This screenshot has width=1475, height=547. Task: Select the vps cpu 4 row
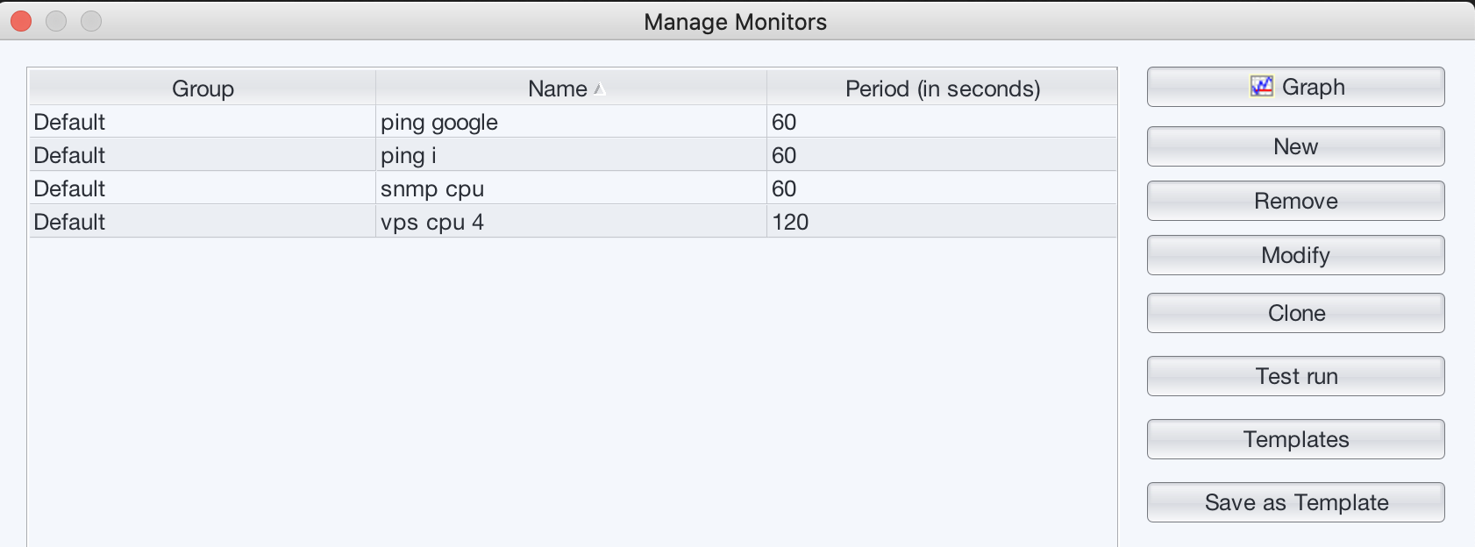point(432,223)
